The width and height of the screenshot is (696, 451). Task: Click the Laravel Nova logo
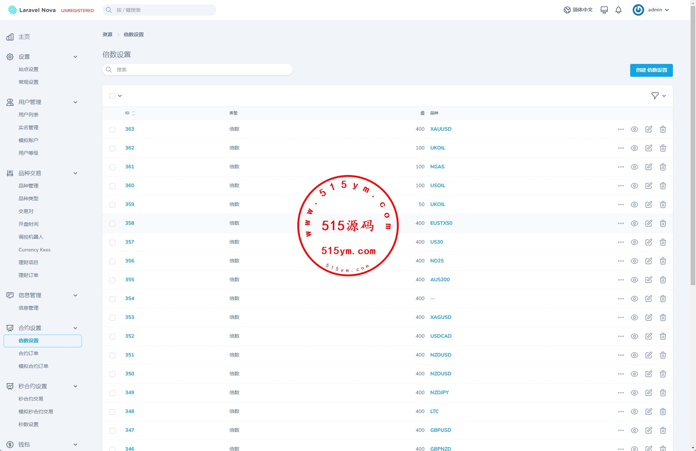pyautogui.click(x=32, y=10)
